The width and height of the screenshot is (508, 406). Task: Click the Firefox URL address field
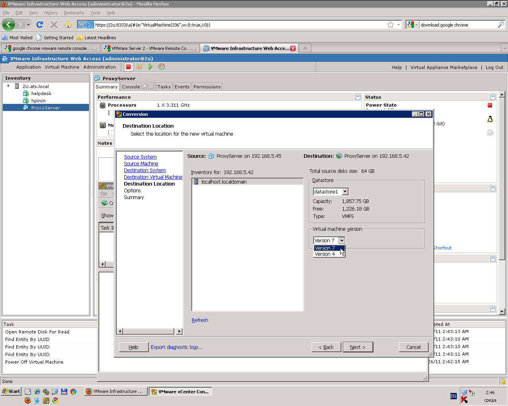[240, 25]
